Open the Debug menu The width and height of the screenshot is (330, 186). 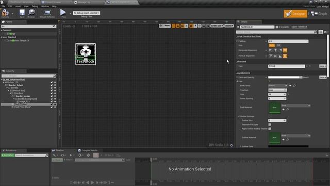tap(35, 6)
